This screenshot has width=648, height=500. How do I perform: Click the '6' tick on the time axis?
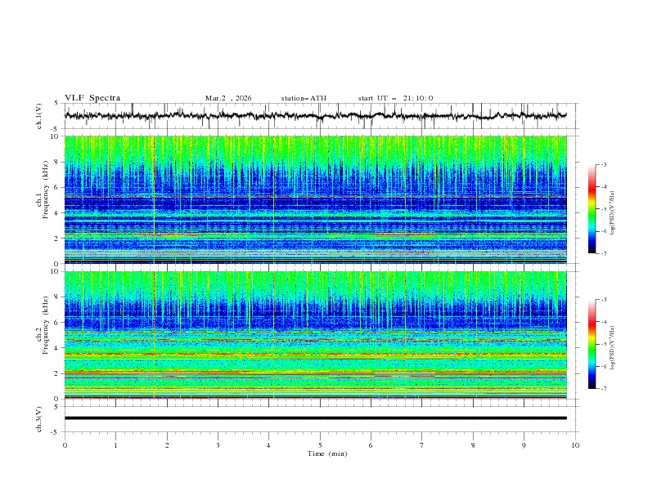(x=371, y=445)
